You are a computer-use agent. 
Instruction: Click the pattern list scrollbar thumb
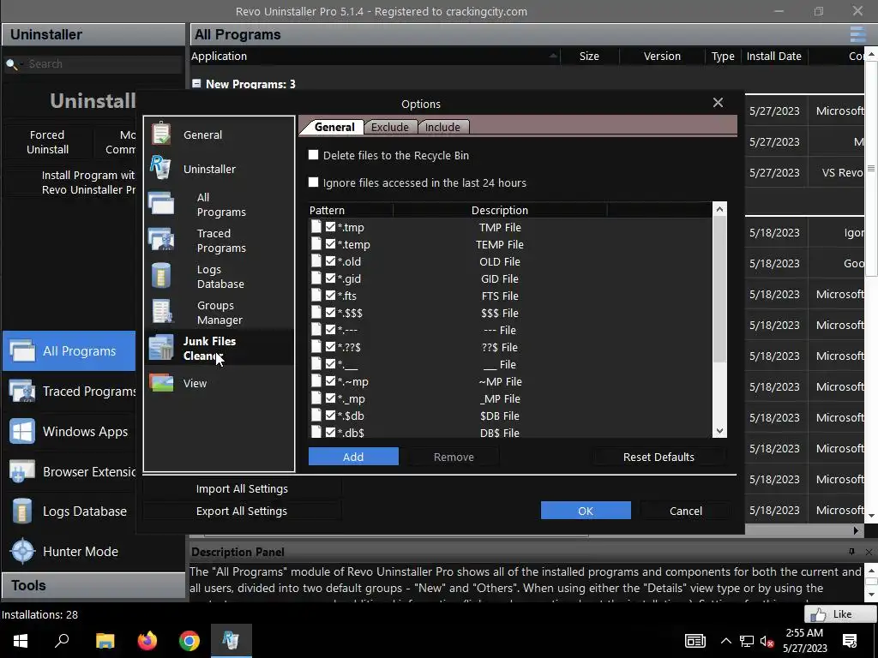tap(719, 290)
